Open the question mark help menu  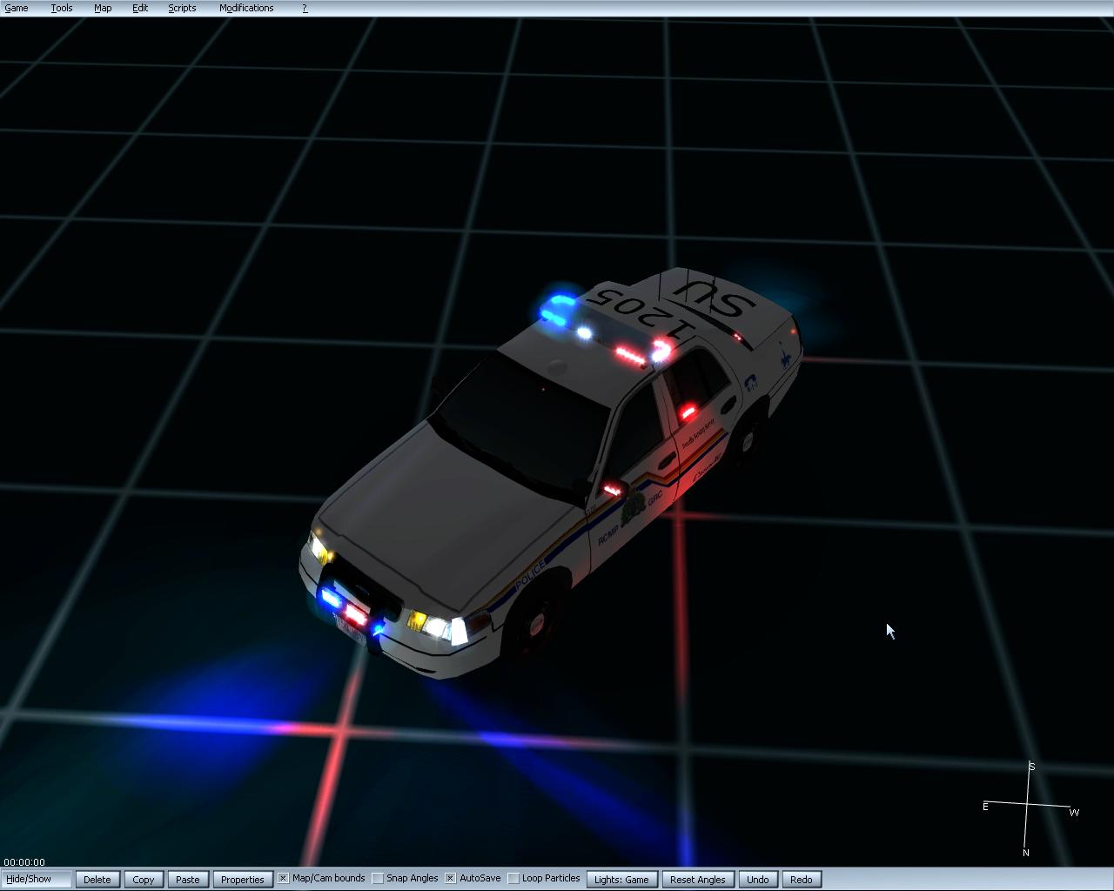coord(305,8)
